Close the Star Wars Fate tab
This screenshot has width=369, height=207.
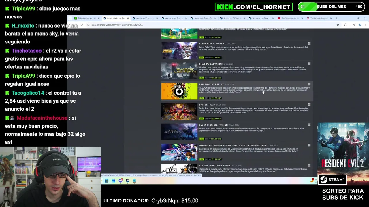click(302, 18)
